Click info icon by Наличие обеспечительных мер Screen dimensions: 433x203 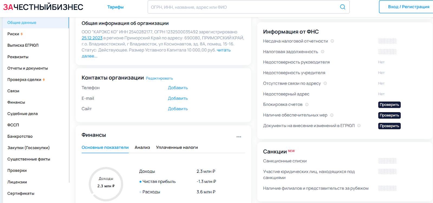(332, 115)
